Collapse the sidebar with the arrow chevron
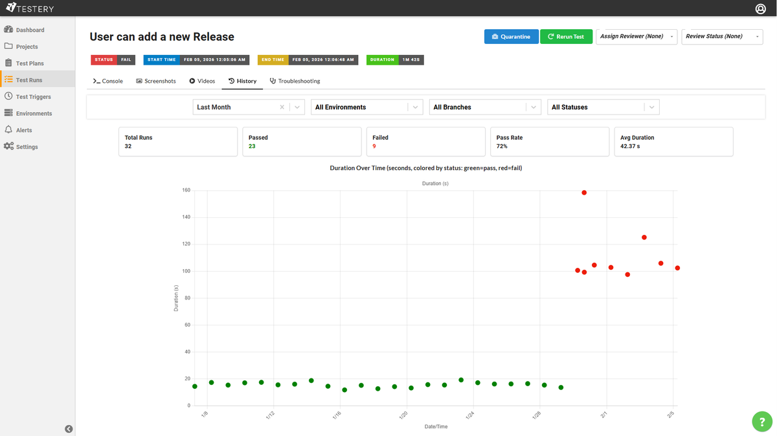Screen dimensions: 777x436 click(x=69, y=429)
